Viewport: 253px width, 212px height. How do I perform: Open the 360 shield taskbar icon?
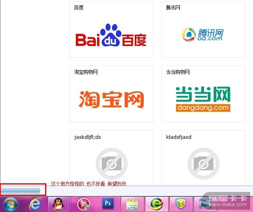[181, 204]
